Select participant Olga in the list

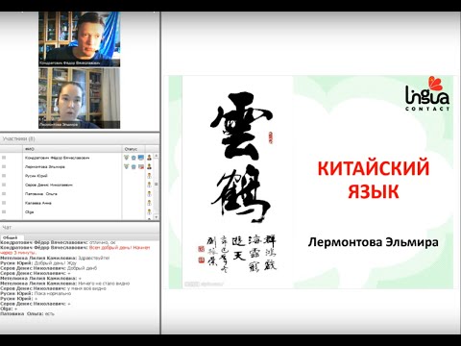[29, 211]
